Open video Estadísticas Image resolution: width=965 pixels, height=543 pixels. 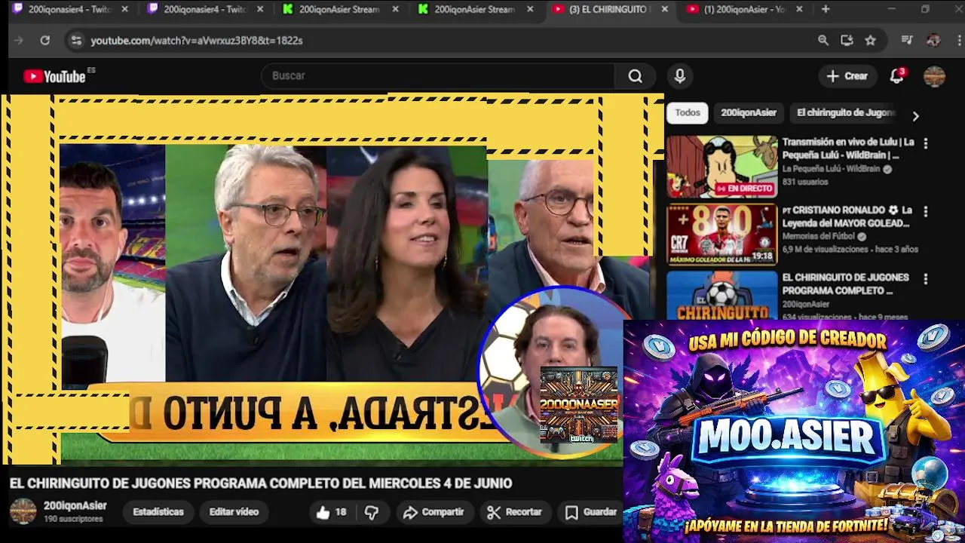(158, 512)
